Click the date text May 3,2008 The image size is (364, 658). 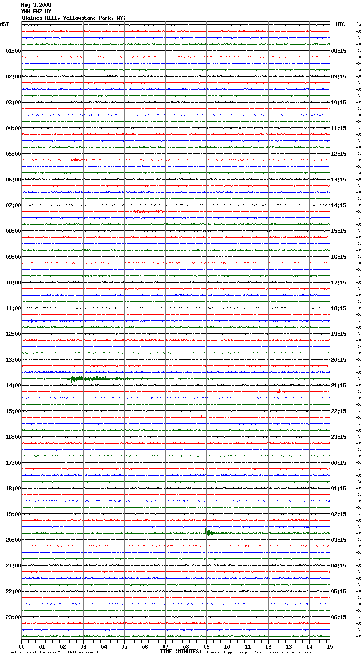[x=36, y=5]
